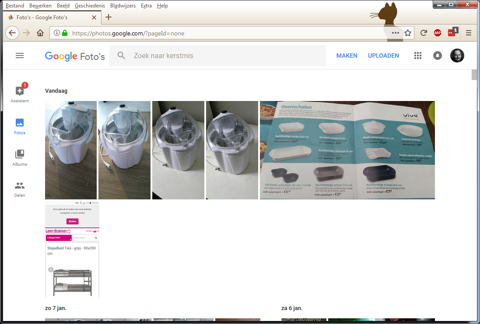This screenshot has height=324, width=480.
Task: Open the Google apps grid launcher
Action: (x=418, y=56)
